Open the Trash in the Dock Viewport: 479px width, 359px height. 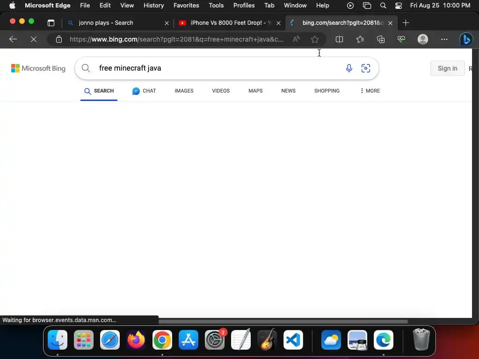421,340
